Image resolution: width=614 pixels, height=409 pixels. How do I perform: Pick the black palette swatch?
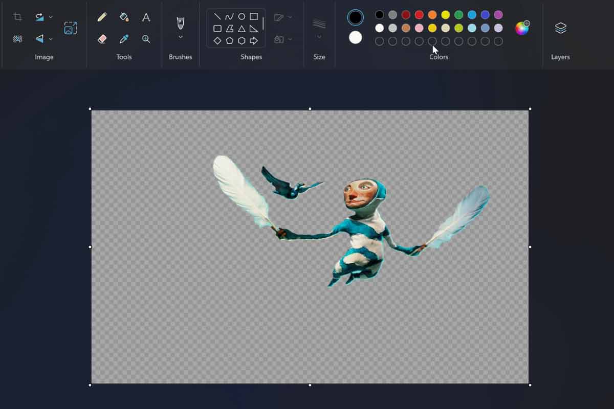click(379, 15)
